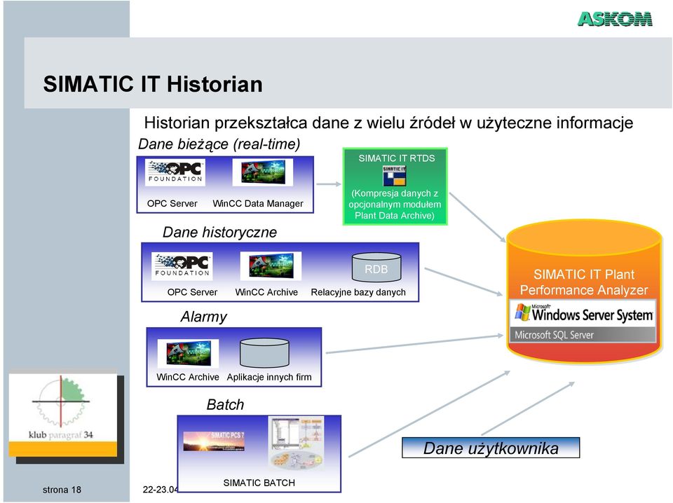Viewport: 673px width, 503px height.
Task: Click 'SIMATIC IT Plant Performance Analyzer' text
Action: click(584, 282)
